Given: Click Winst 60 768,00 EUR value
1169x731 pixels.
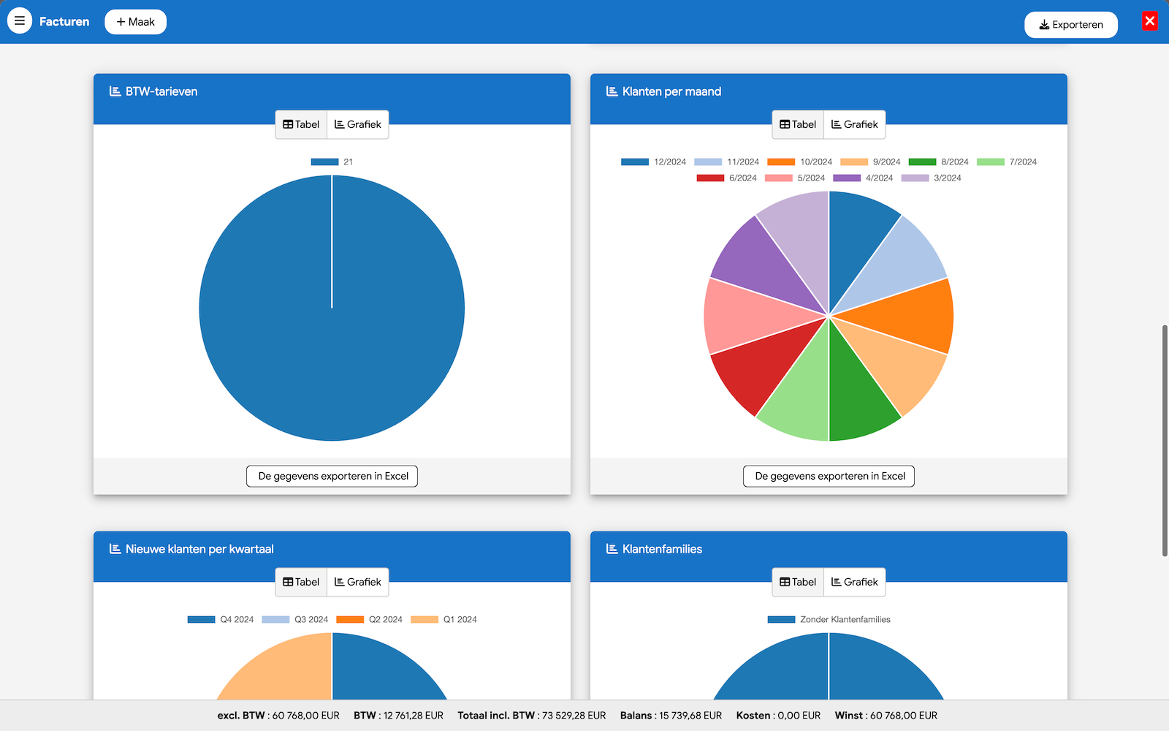Looking at the screenshot, I should coord(886,716).
